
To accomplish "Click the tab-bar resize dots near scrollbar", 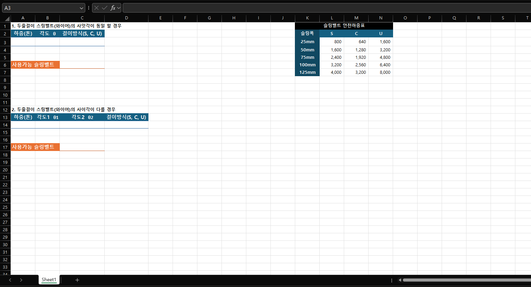I will click(392, 280).
